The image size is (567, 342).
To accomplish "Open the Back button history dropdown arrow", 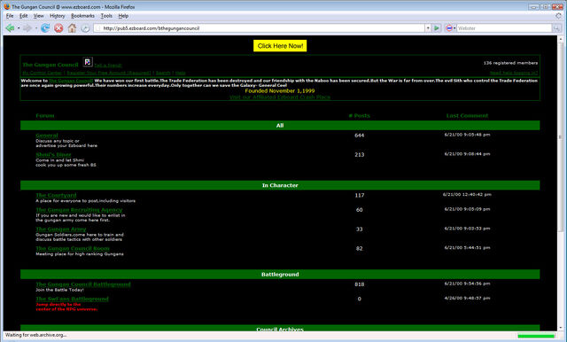I will click(x=19, y=27).
